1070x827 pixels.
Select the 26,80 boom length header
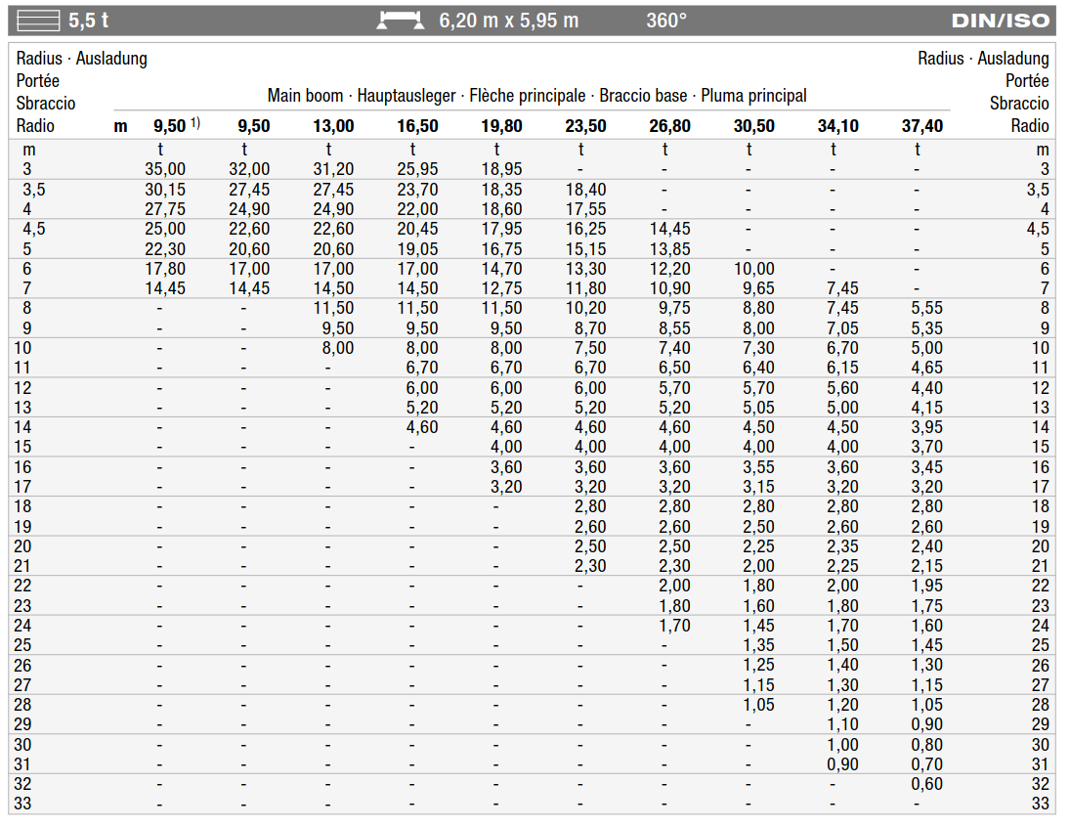tap(670, 126)
